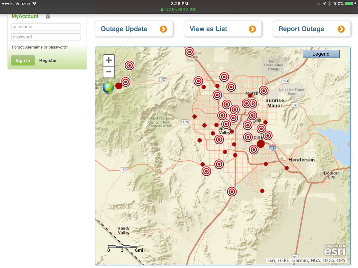Focus the username field

[46, 27]
